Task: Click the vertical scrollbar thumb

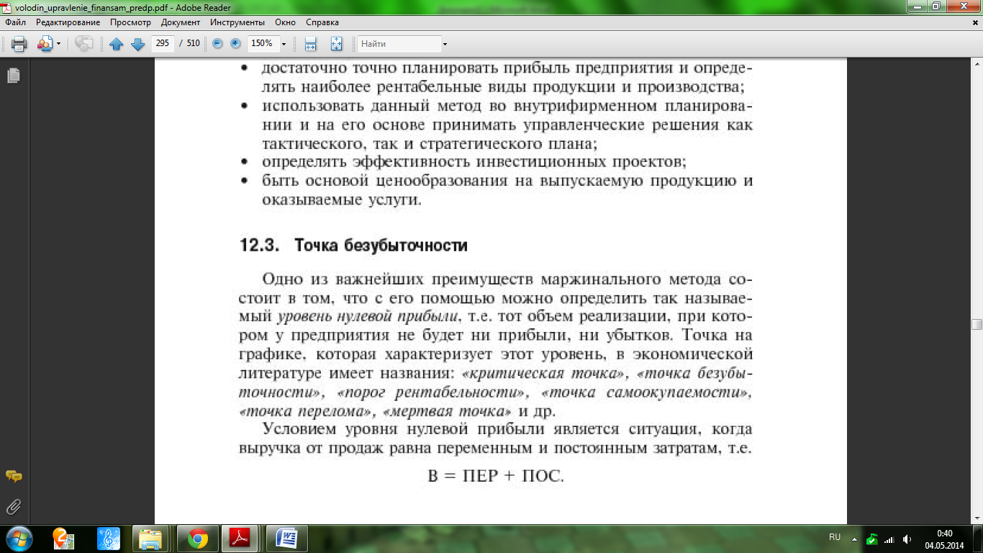Action: [x=977, y=324]
